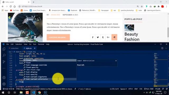This screenshot has width=169, height=95.
Task: Switch to index.html editor tab
Action: pyautogui.click(x=14, y=48)
